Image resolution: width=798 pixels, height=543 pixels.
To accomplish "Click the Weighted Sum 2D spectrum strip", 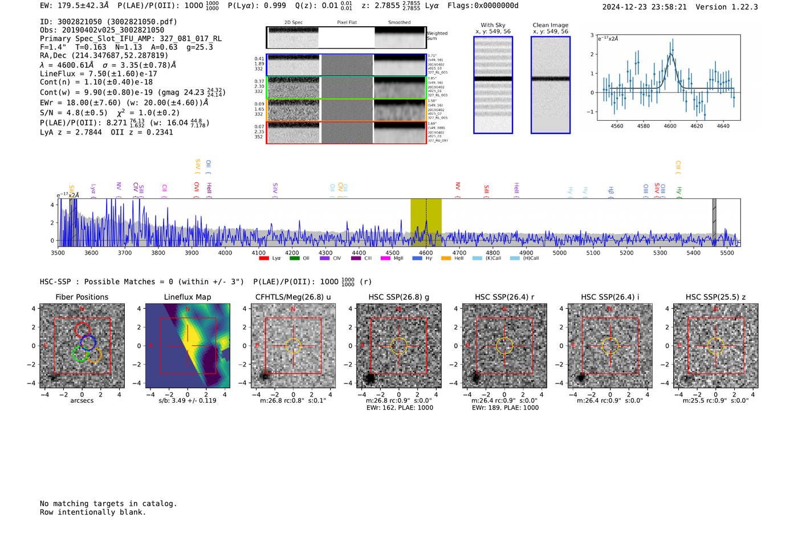I will tap(346, 38).
